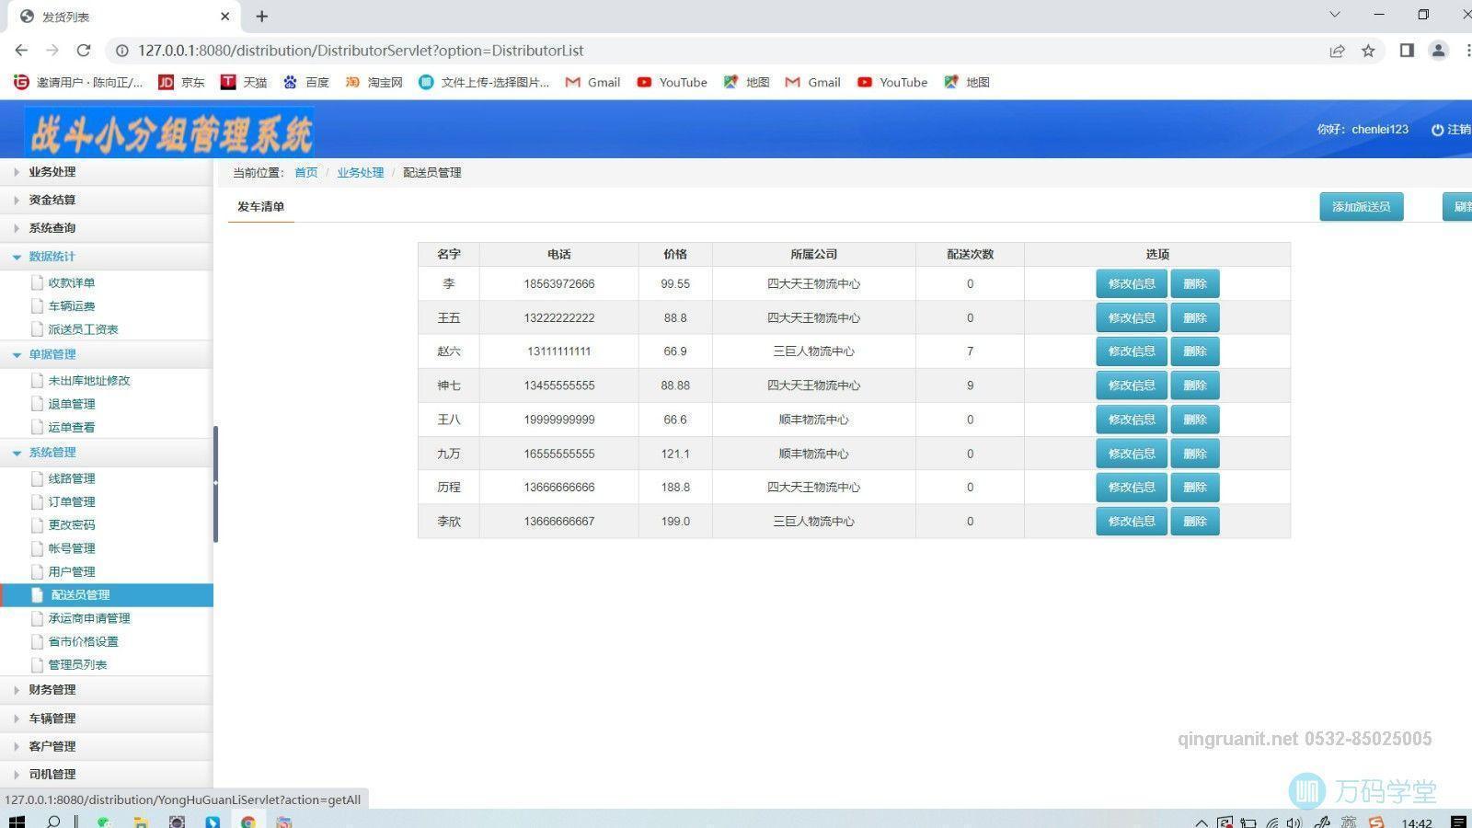The width and height of the screenshot is (1472, 828).
Task: Open the first Gmail bookmark
Action: pos(592,82)
